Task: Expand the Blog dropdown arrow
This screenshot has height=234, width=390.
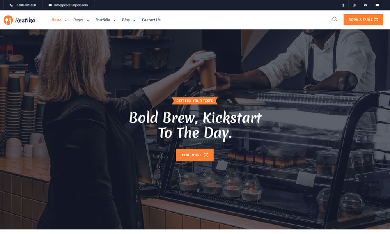Action: click(x=134, y=20)
